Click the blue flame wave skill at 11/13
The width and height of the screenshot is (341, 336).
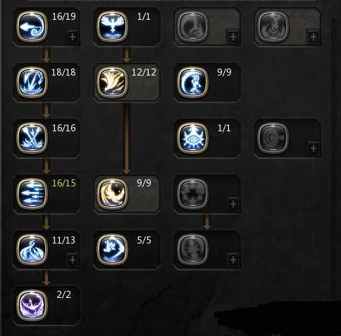[x=32, y=249]
